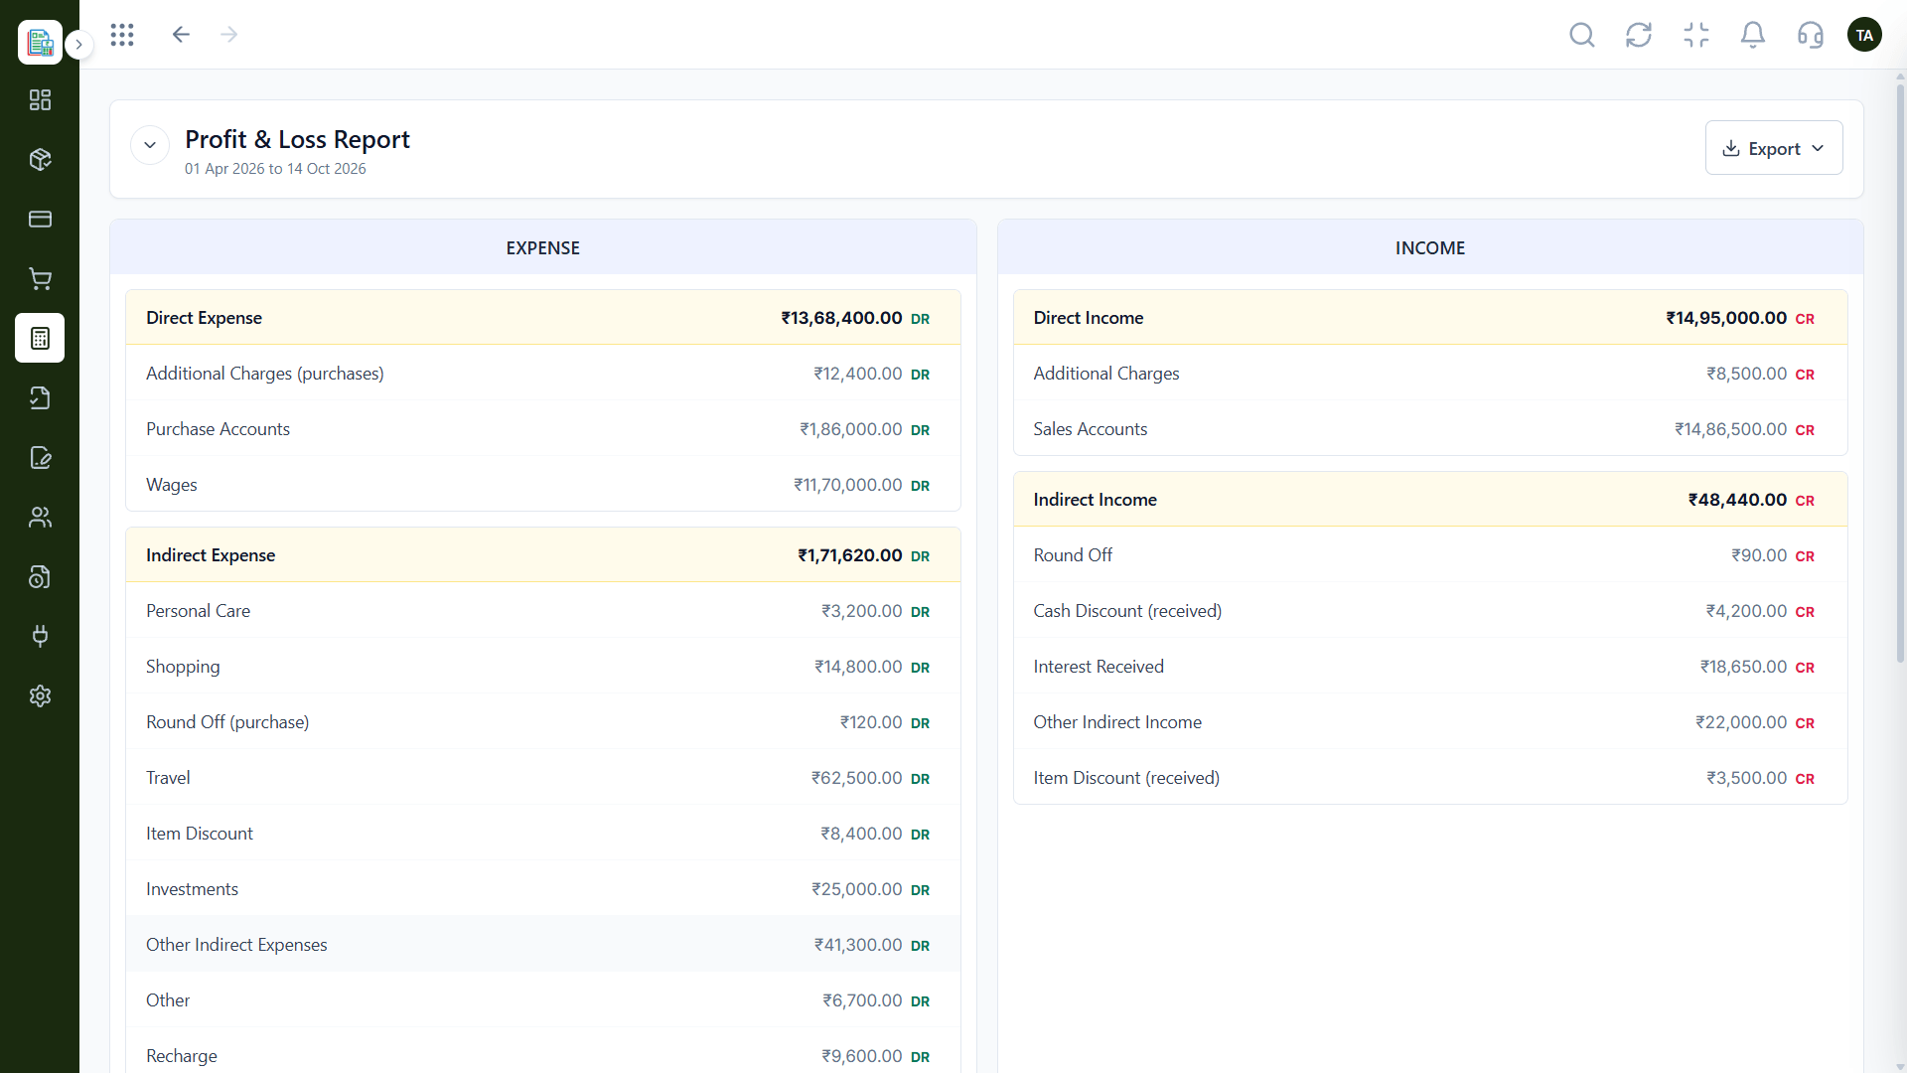The image size is (1907, 1073).
Task: Go back with the left arrow
Action: [x=181, y=35]
